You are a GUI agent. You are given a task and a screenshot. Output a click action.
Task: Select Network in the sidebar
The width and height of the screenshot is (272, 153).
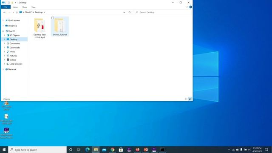[x=12, y=69]
